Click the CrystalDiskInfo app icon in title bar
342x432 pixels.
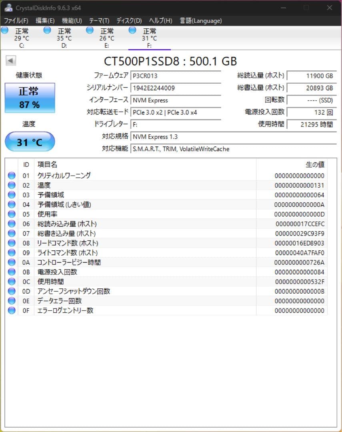click(8, 8)
